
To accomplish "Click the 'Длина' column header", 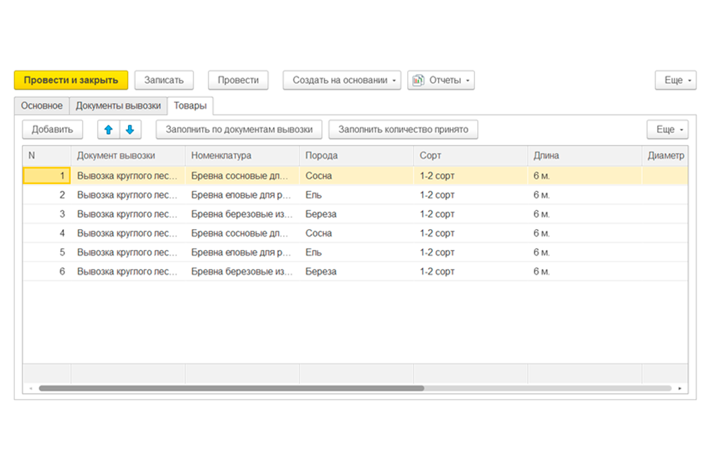I will pos(585,156).
